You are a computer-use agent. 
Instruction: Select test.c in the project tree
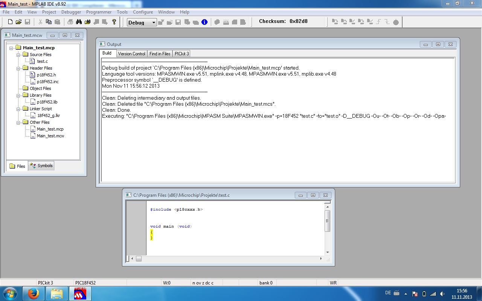pyautogui.click(x=42, y=61)
